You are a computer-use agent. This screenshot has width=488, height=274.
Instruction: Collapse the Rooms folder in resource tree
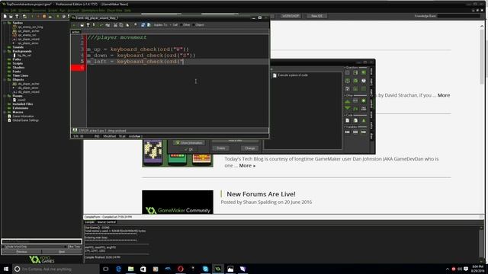click(x=5, y=96)
